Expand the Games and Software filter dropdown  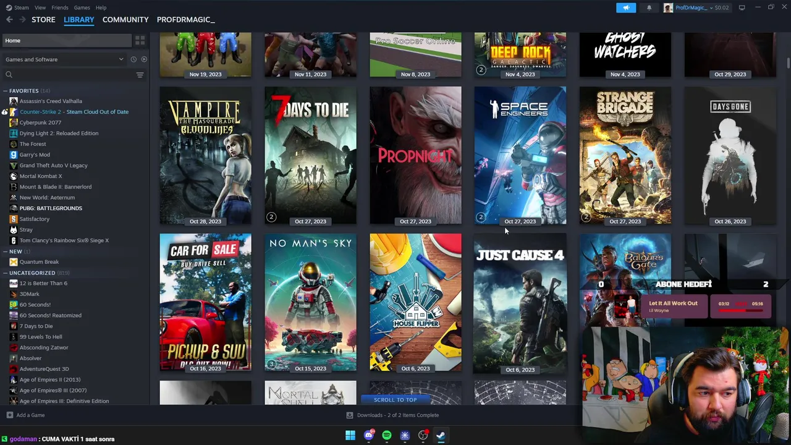tap(64, 59)
